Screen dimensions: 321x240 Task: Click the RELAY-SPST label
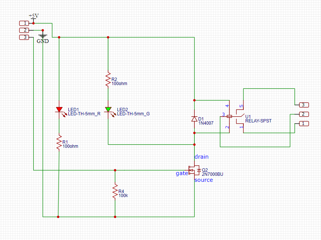click(258, 121)
